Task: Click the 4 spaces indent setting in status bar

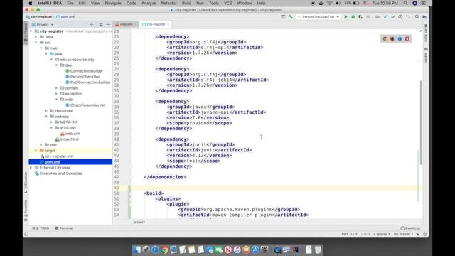Action: [x=381, y=234]
